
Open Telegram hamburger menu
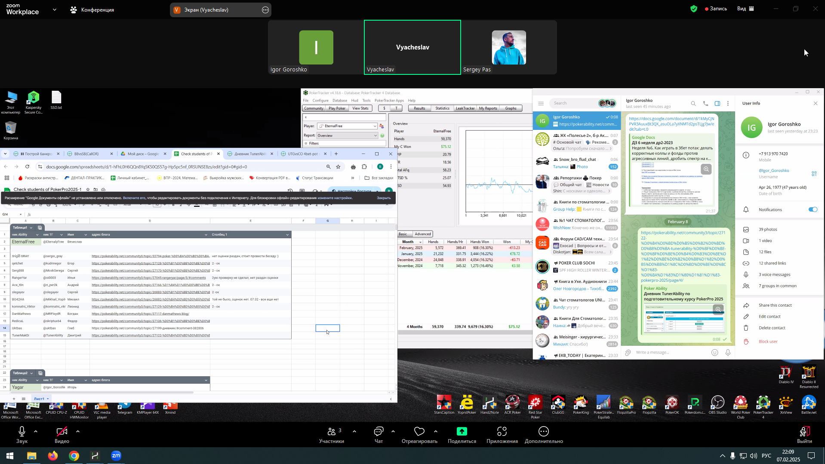541,103
